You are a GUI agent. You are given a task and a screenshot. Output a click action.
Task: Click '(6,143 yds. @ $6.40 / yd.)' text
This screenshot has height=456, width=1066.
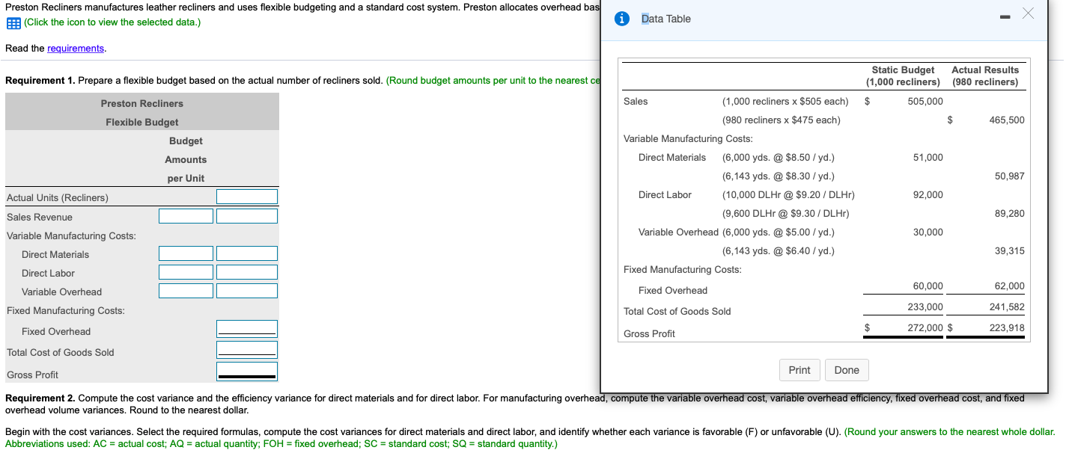click(x=779, y=250)
